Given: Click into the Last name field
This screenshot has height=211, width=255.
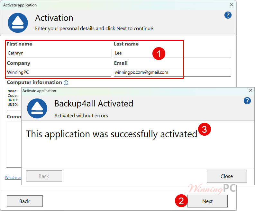Looking at the screenshot, I should tap(172, 53).
